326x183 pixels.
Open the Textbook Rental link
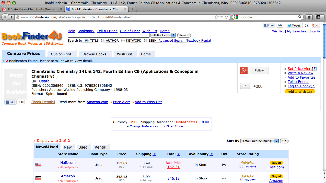199,40
